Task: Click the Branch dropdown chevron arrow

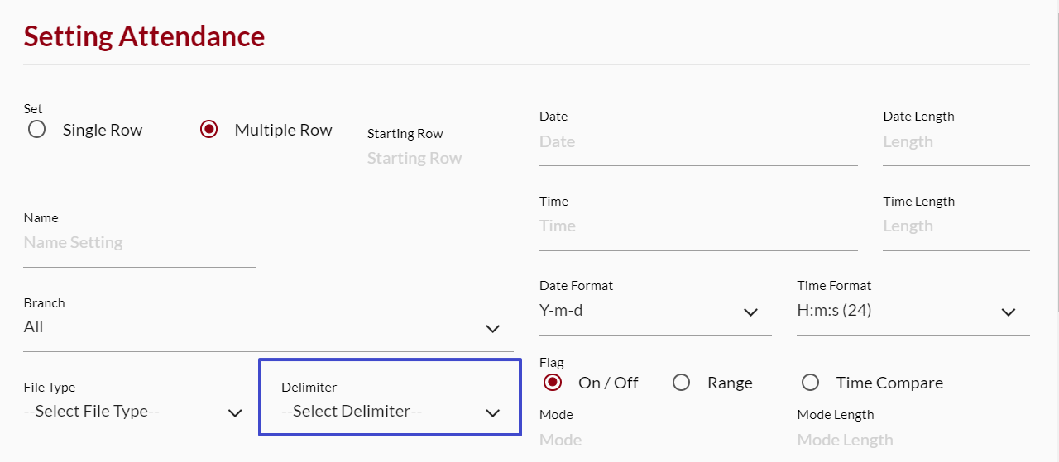Action: tap(492, 328)
